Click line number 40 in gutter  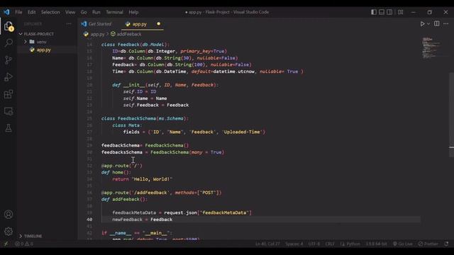click(89, 220)
